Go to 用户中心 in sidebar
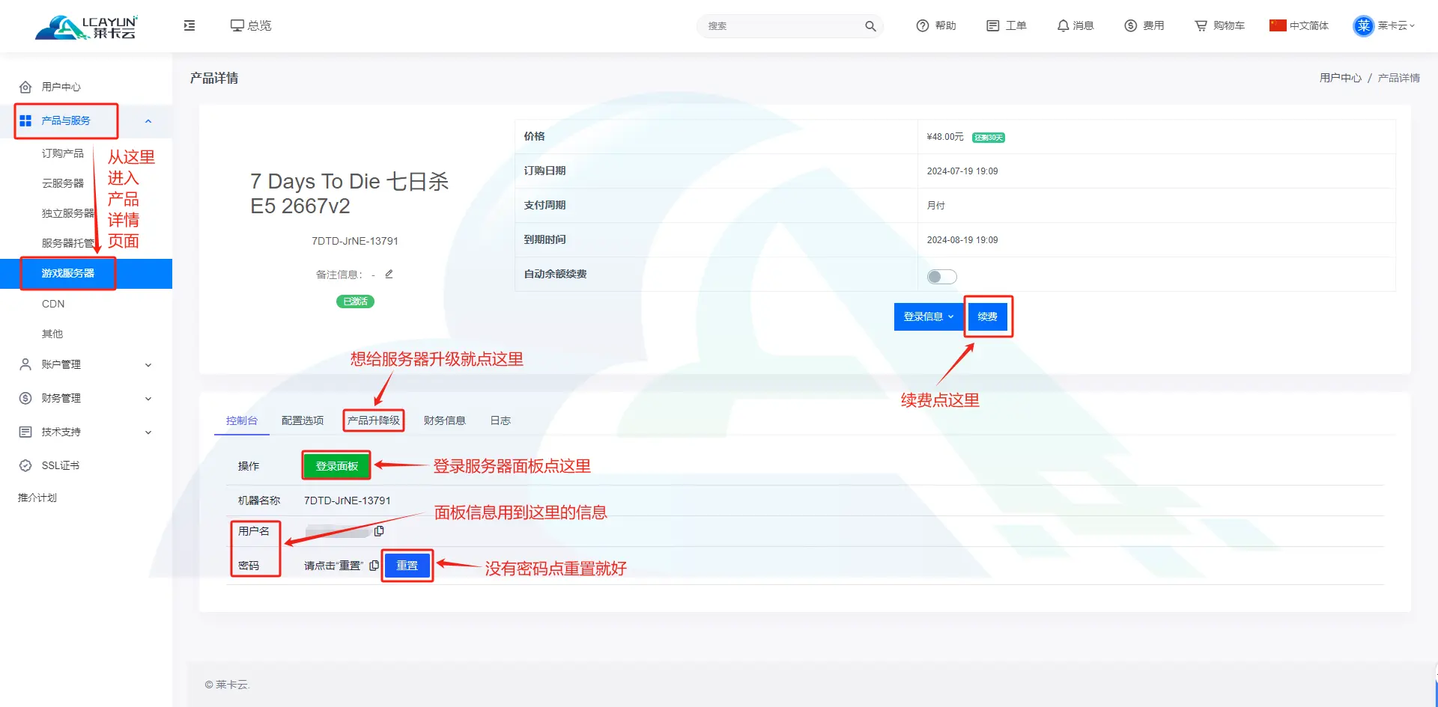 click(61, 87)
